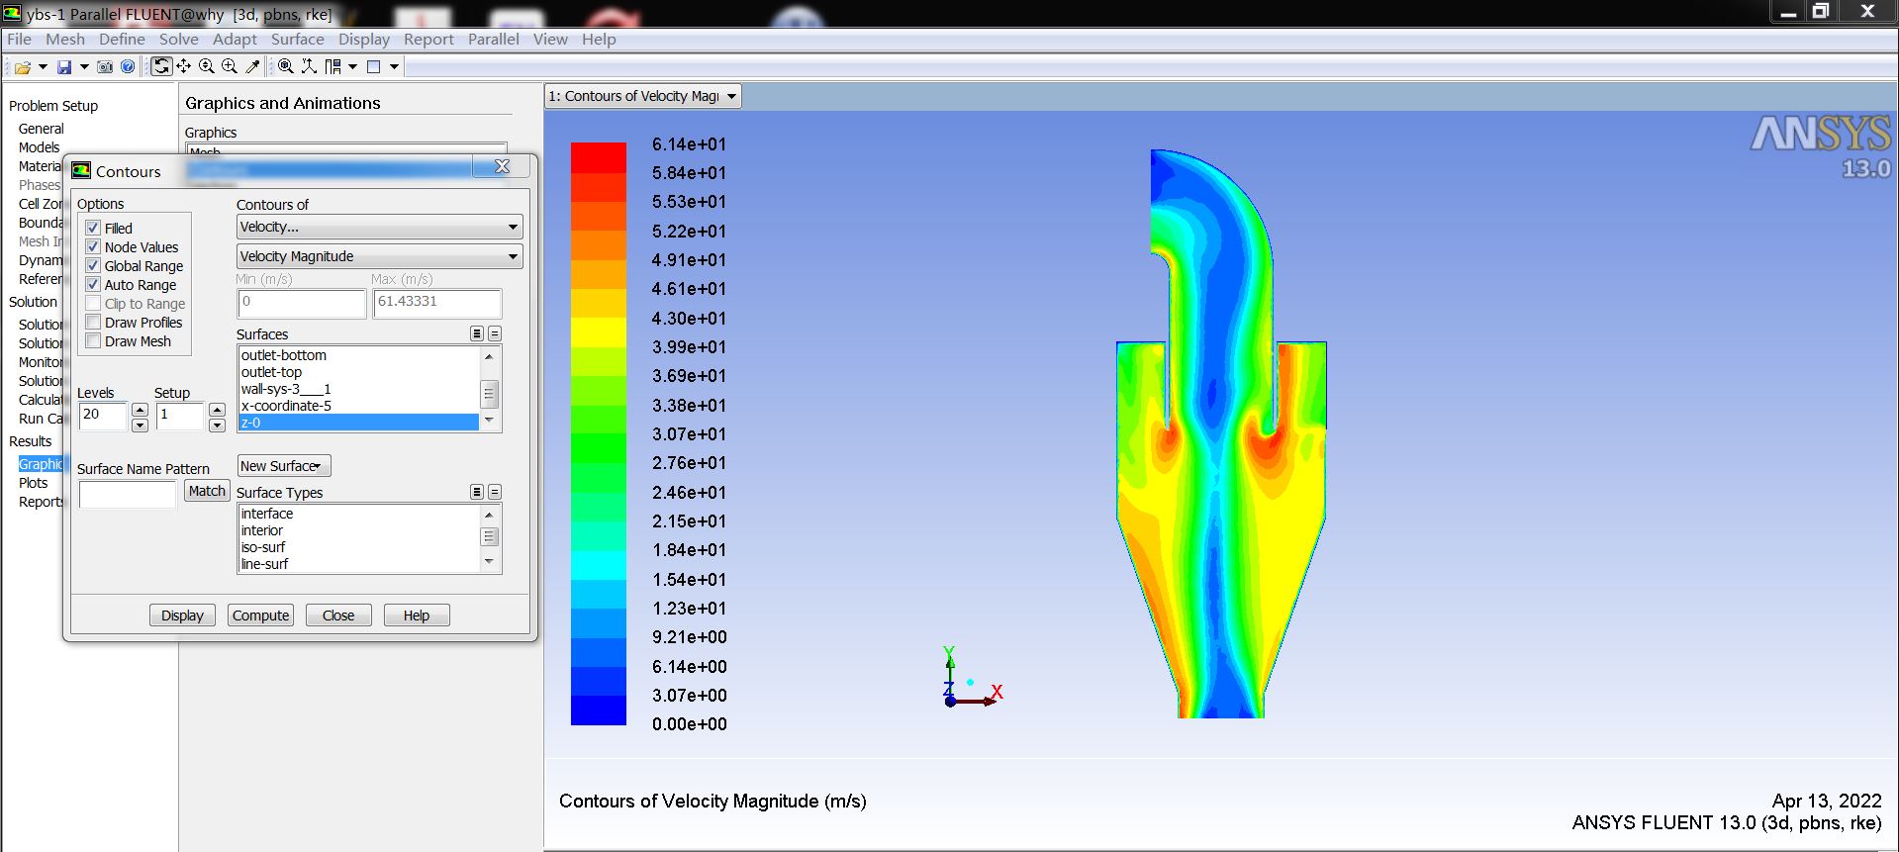Screen dimensions: 1899x852
Task: Click the camera screenshot icon in toolbar
Action: point(105,67)
